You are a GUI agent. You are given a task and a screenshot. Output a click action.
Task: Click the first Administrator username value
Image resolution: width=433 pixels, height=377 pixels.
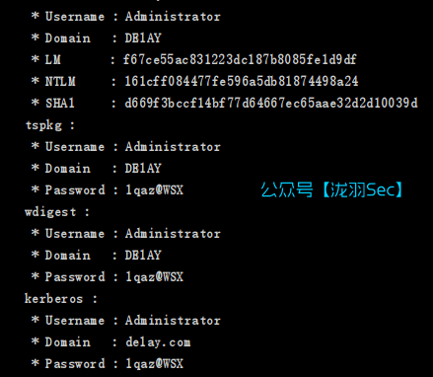(173, 17)
